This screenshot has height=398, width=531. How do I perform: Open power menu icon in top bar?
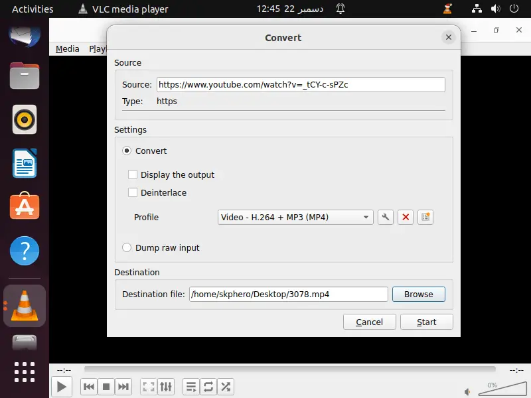pos(514,9)
